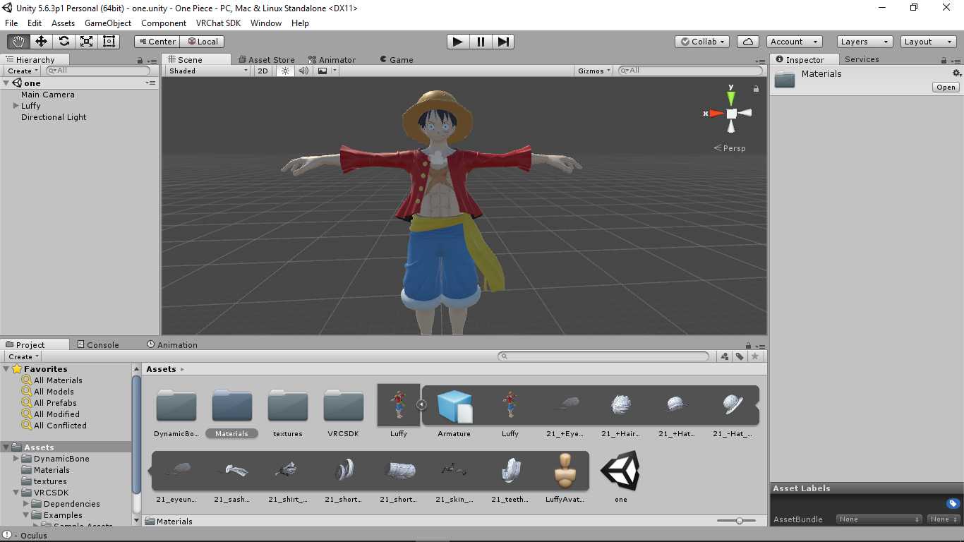The image size is (964, 542).
Task: Switch to the Animator tab
Action: click(336, 60)
